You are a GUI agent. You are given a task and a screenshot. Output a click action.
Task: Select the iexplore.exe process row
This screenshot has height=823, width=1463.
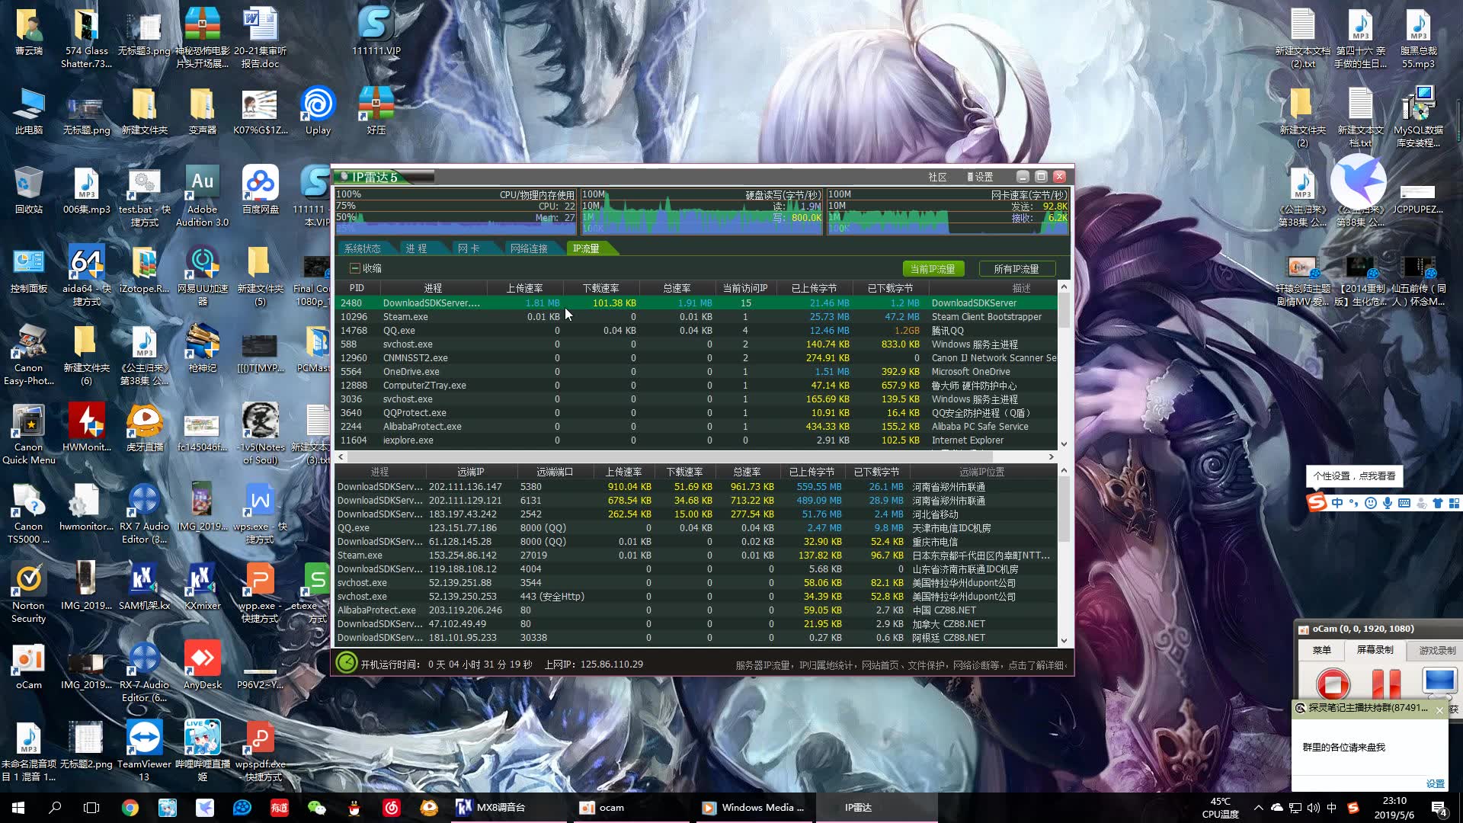coord(696,440)
